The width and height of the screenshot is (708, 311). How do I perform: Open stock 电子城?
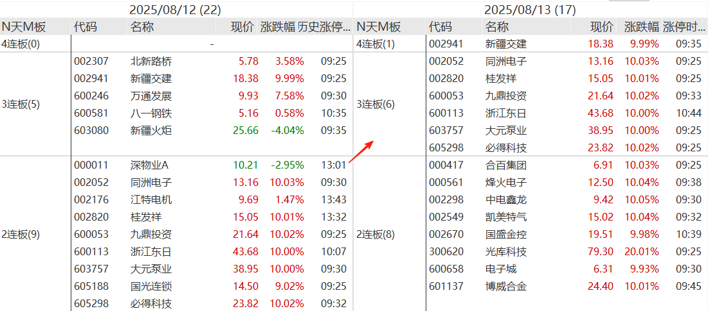(x=501, y=269)
